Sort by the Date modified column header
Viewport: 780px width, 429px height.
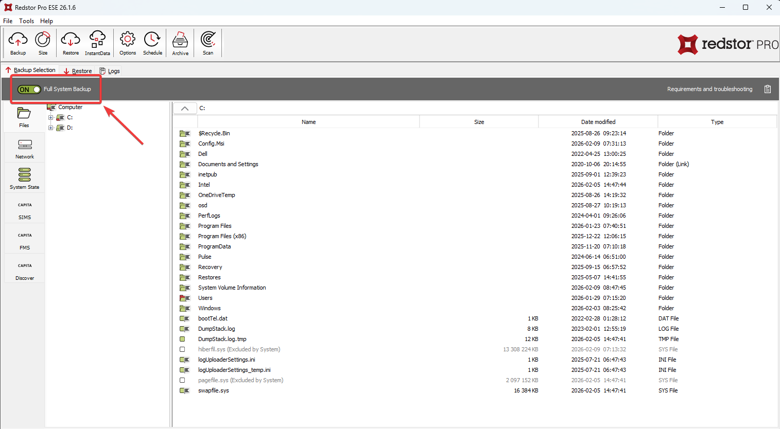[598, 122]
